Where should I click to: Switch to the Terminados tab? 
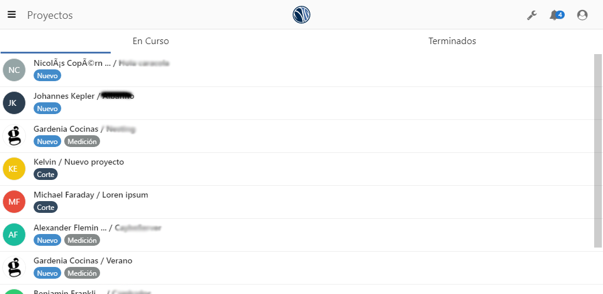pyautogui.click(x=452, y=41)
